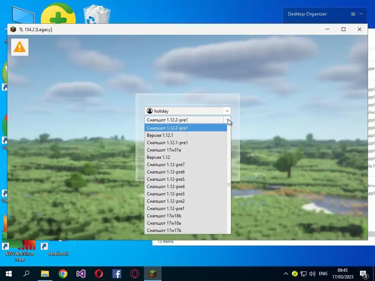Choose Снапшот 1.12-pre4 entry
The width and height of the screenshot is (375, 281).
(x=186, y=186)
